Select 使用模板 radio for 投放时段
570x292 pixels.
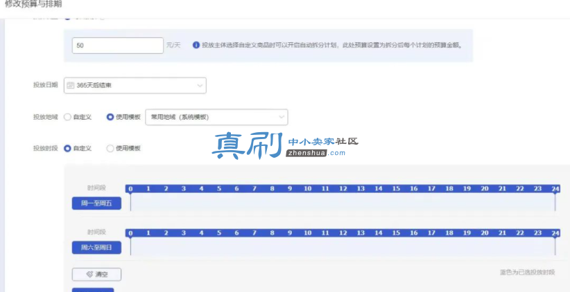[x=110, y=148]
